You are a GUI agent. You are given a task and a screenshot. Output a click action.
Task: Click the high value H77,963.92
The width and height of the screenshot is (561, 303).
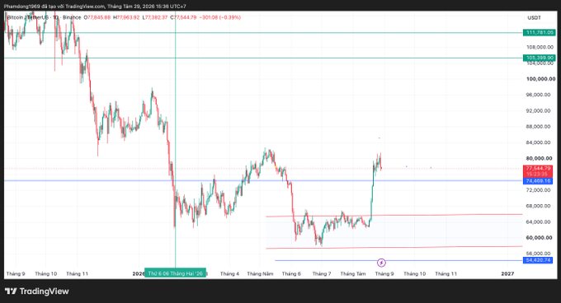tap(126, 17)
